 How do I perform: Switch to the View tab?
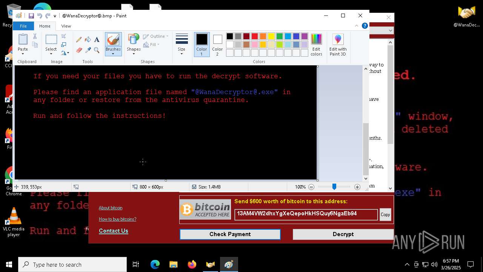(66, 26)
